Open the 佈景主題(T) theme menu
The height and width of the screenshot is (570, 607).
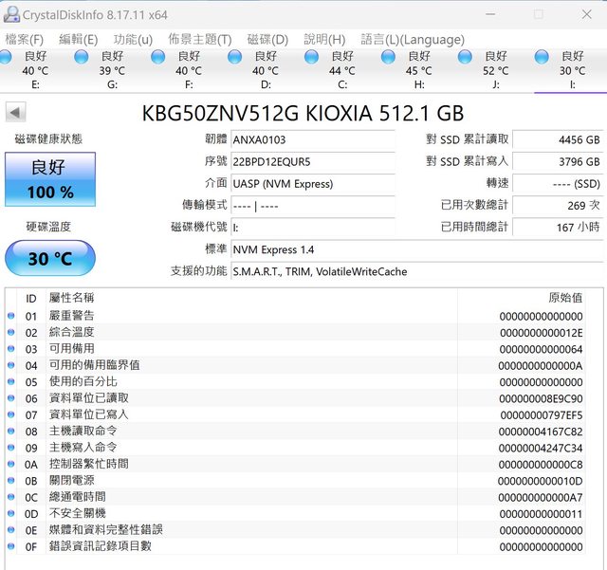(x=199, y=39)
